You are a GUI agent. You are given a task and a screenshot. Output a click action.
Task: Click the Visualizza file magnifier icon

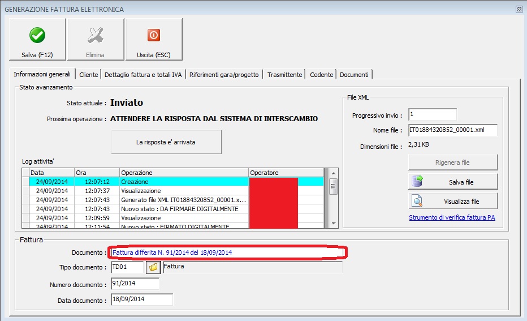(417, 201)
